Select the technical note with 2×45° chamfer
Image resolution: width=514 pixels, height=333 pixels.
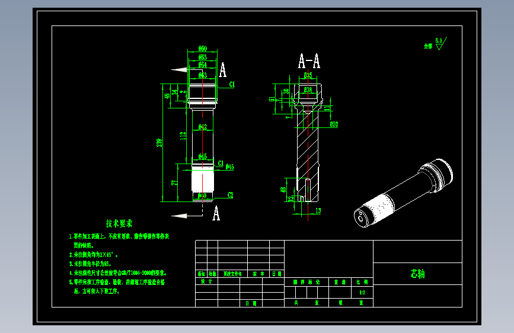click(x=94, y=255)
